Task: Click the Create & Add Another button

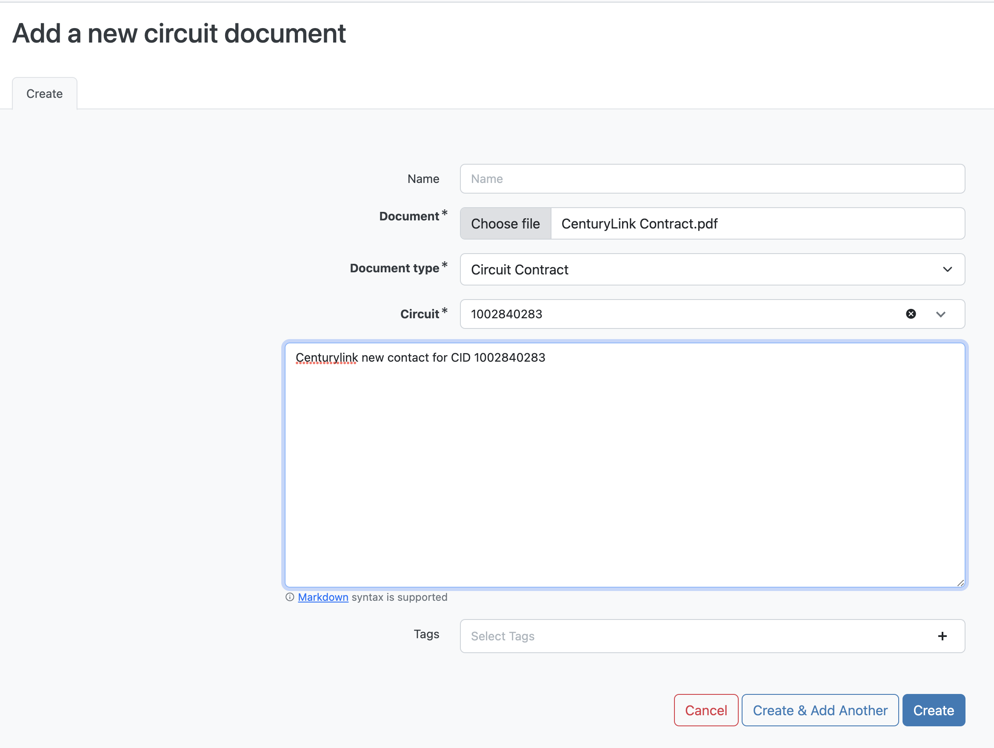Action: (820, 710)
